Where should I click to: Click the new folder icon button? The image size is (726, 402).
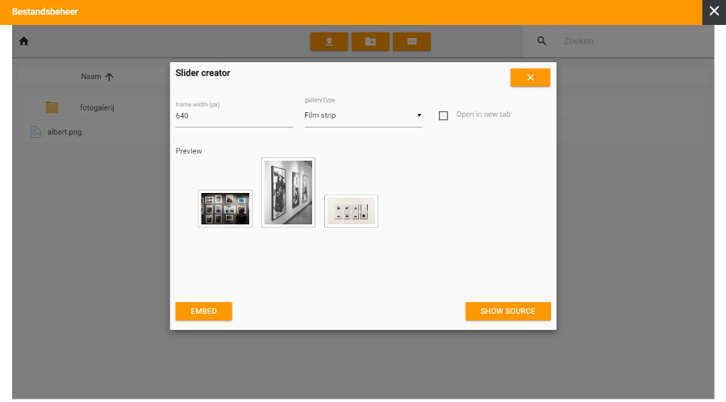370,42
